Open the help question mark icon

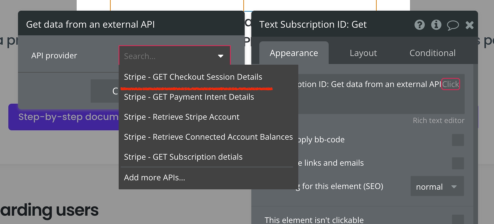coord(420,25)
